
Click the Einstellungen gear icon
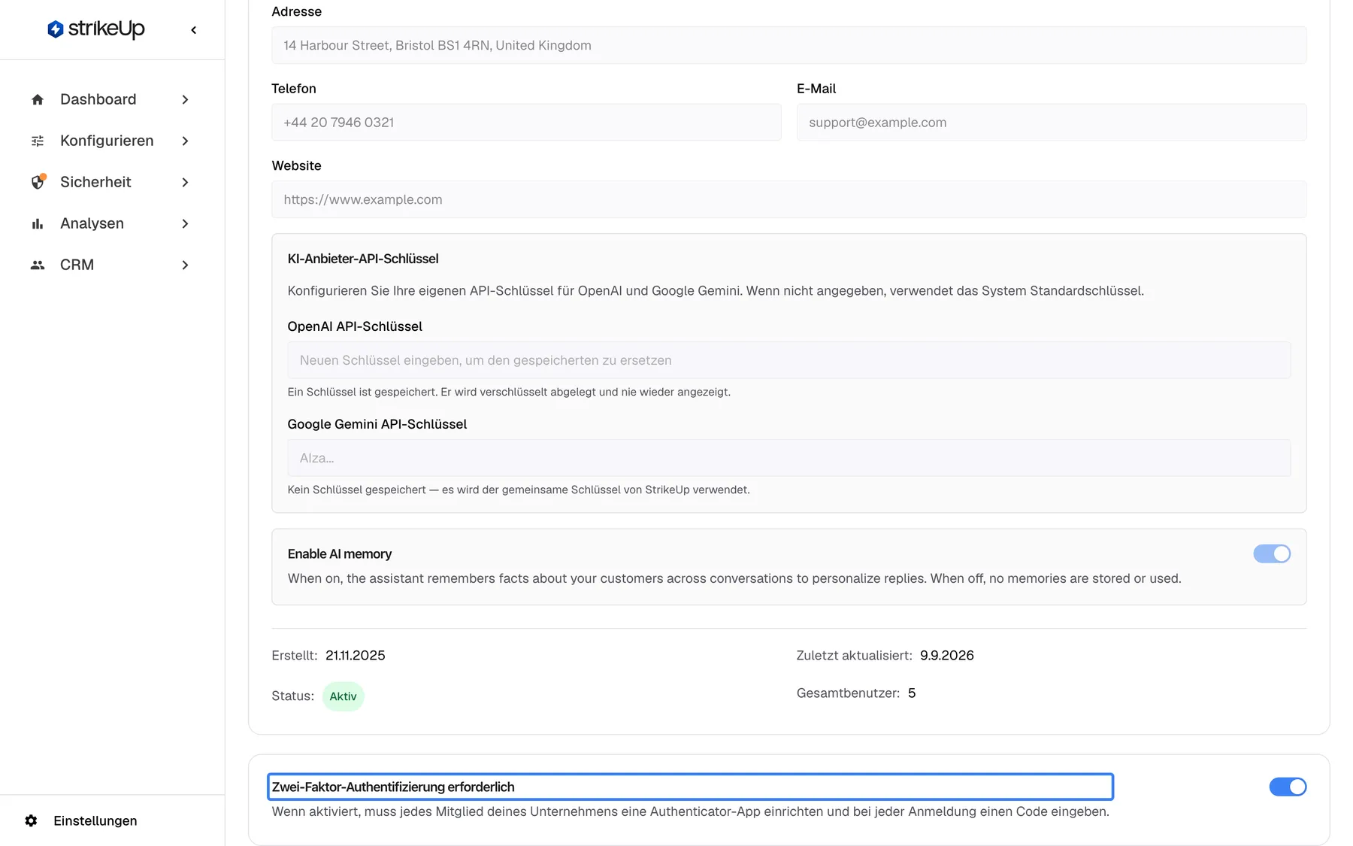point(31,820)
